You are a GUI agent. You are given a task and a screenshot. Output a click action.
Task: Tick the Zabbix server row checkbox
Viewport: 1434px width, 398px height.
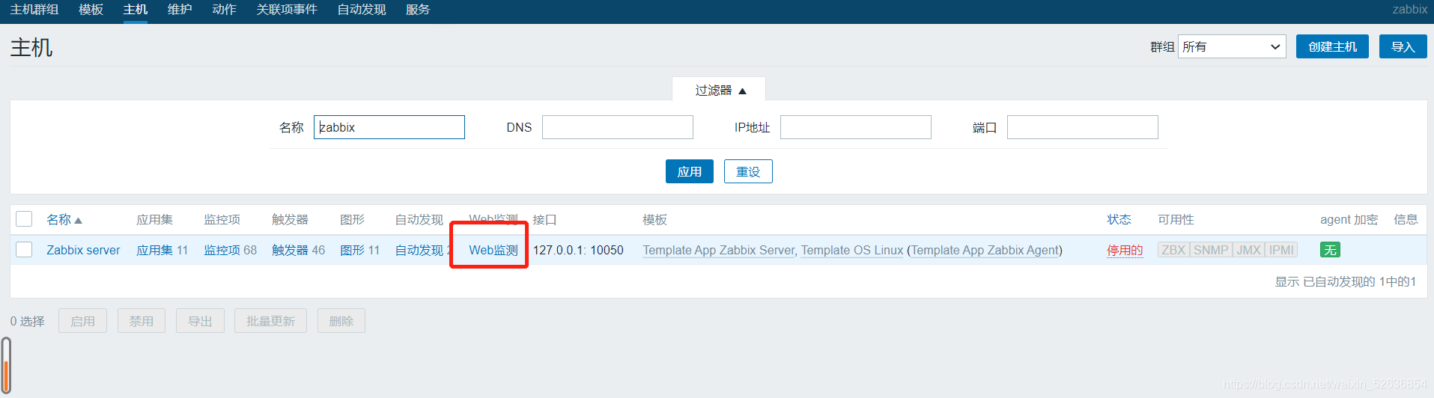24,249
